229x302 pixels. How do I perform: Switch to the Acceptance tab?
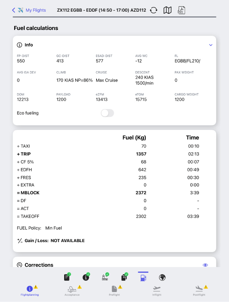[x=72, y=291]
